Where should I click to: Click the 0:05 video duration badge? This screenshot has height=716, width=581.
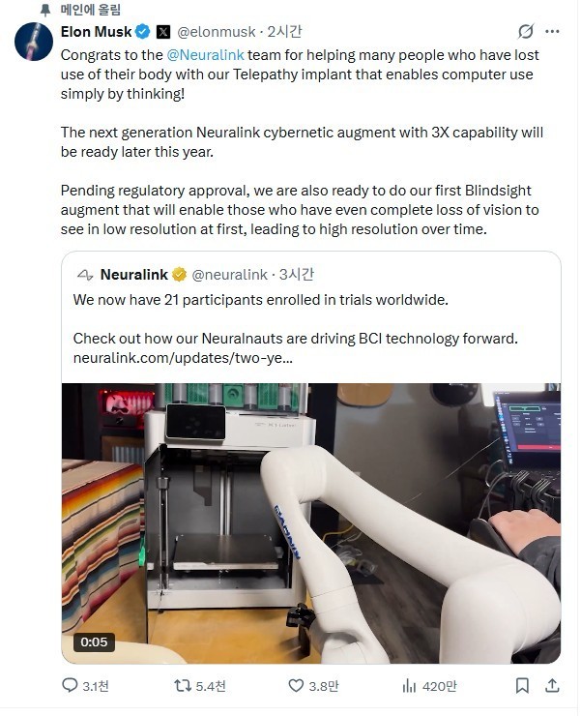[x=94, y=642]
